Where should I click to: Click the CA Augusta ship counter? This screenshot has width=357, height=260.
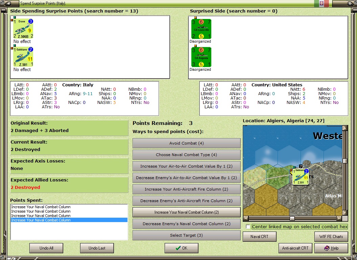coord(201,57)
